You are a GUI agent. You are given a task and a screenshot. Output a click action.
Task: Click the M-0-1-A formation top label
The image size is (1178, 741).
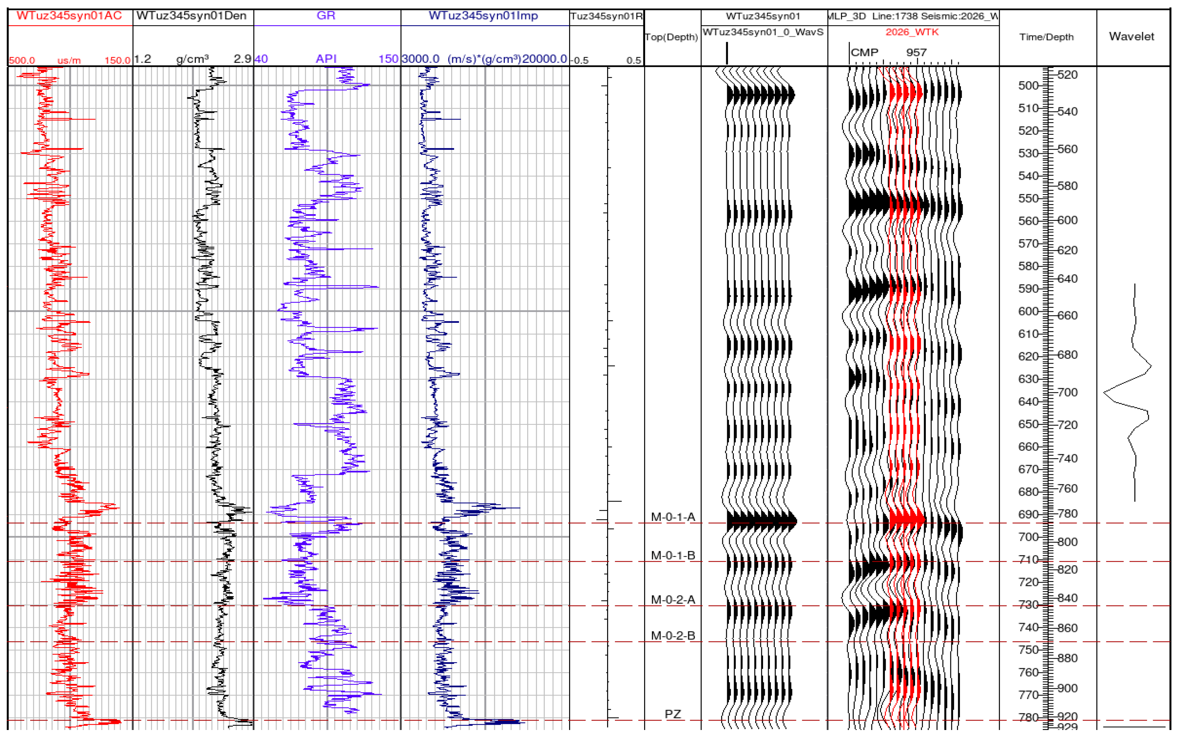point(672,517)
